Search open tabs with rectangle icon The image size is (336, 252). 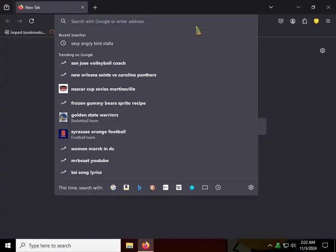(205, 187)
